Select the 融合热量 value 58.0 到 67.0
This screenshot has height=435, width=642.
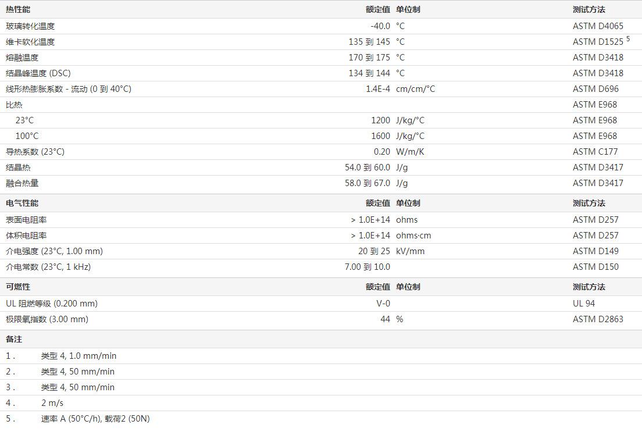click(368, 183)
